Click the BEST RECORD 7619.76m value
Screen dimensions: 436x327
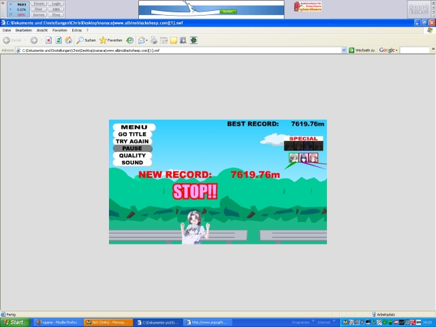pyautogui.click(x=307, y=124)
